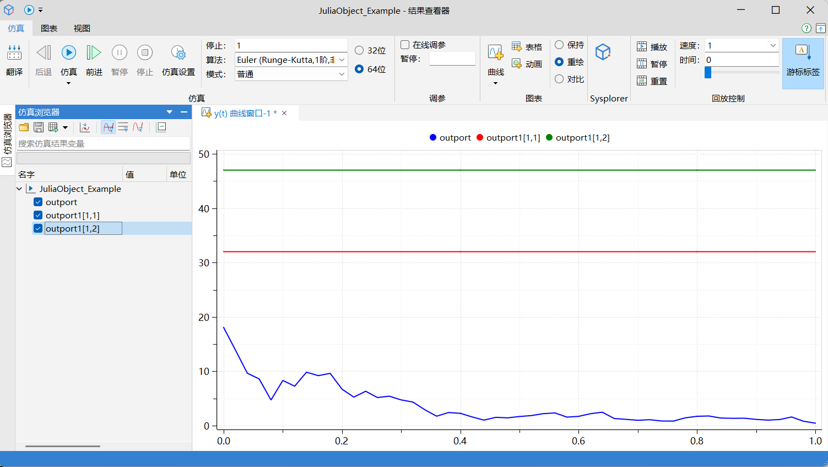This screenshot has width=828, height=467.
Task: Click the 曲线 curve window icon
Action: pyautogui.click(x=495, y=53)
